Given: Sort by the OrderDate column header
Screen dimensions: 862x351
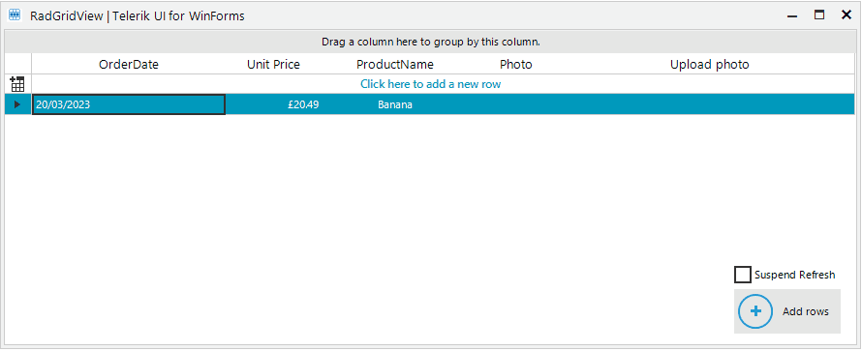Looking at the screenshot, I should pyautogui.click(x=129, y=64).
